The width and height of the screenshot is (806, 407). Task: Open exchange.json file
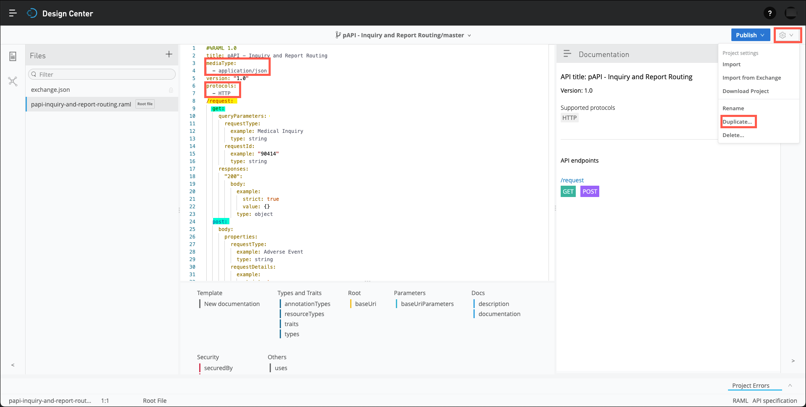point(50,90)
